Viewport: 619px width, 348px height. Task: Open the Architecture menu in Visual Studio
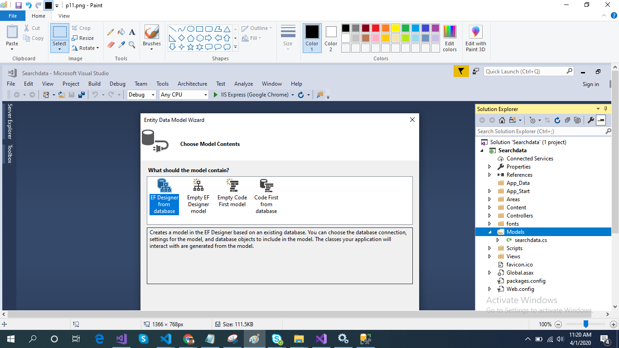coord(192,84)
